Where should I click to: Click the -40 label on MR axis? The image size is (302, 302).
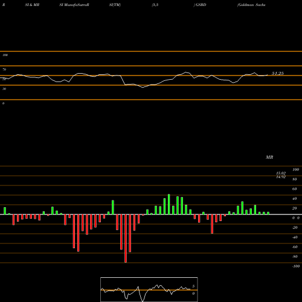pyautogui.click(x=295, y=237)
